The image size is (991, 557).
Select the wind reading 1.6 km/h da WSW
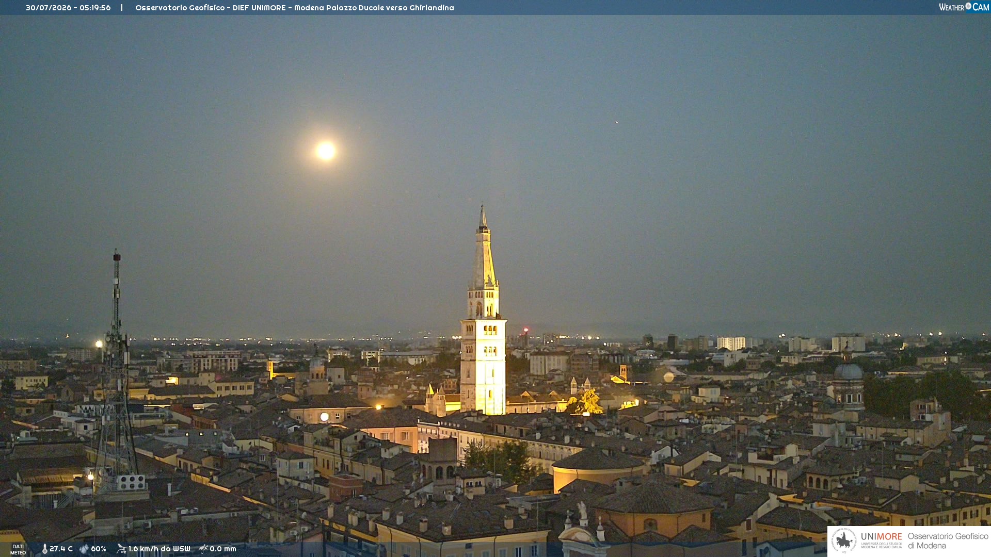coord(159,549)
